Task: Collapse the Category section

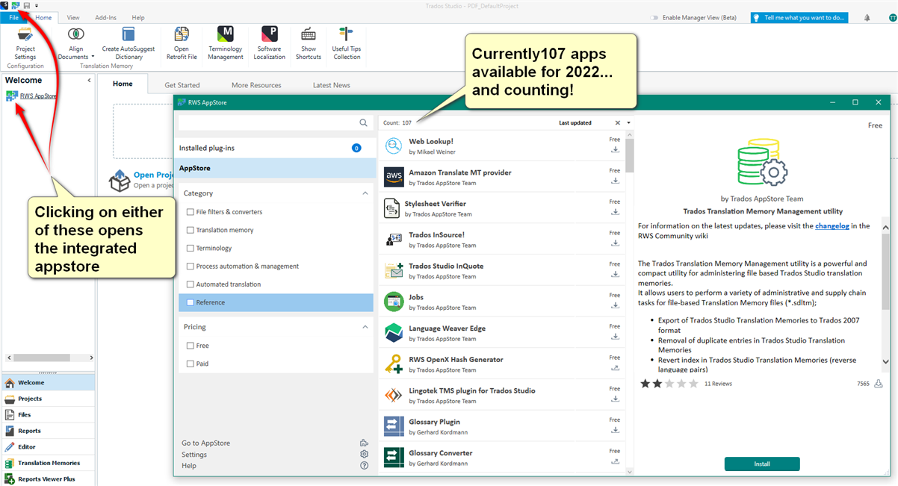Action: [365, 193]
